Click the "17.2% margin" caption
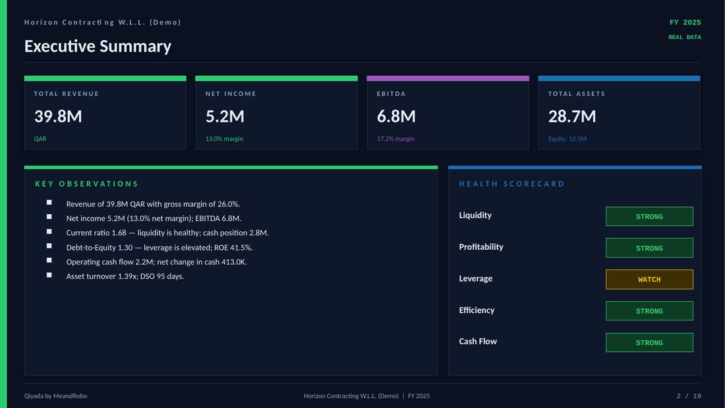Screen dimensions: 725x408 (396, 139)
